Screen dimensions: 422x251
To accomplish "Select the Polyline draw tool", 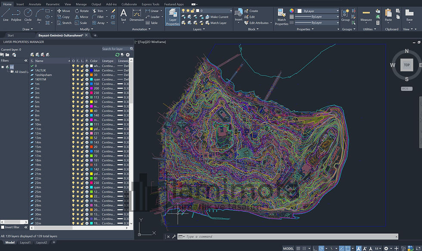I will 16,15.
